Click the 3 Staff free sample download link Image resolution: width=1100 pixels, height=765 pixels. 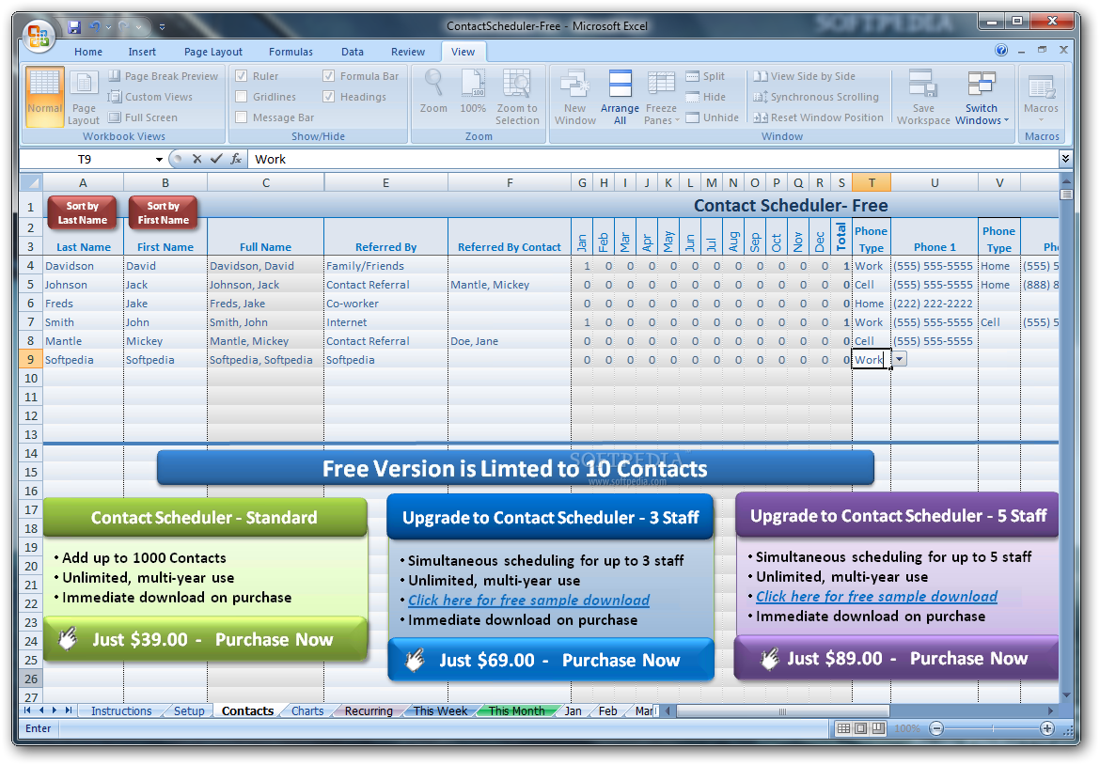[x=529, y=601]
